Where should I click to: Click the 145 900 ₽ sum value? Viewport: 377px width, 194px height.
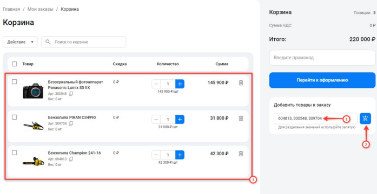218,82
